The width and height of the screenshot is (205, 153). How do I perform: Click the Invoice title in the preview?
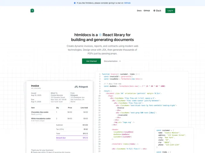point(35,86)
